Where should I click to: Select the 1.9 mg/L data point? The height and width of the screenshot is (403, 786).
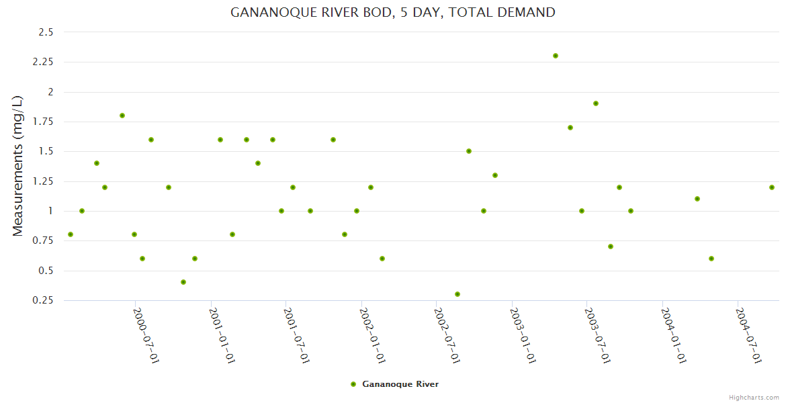coord(596,103)
